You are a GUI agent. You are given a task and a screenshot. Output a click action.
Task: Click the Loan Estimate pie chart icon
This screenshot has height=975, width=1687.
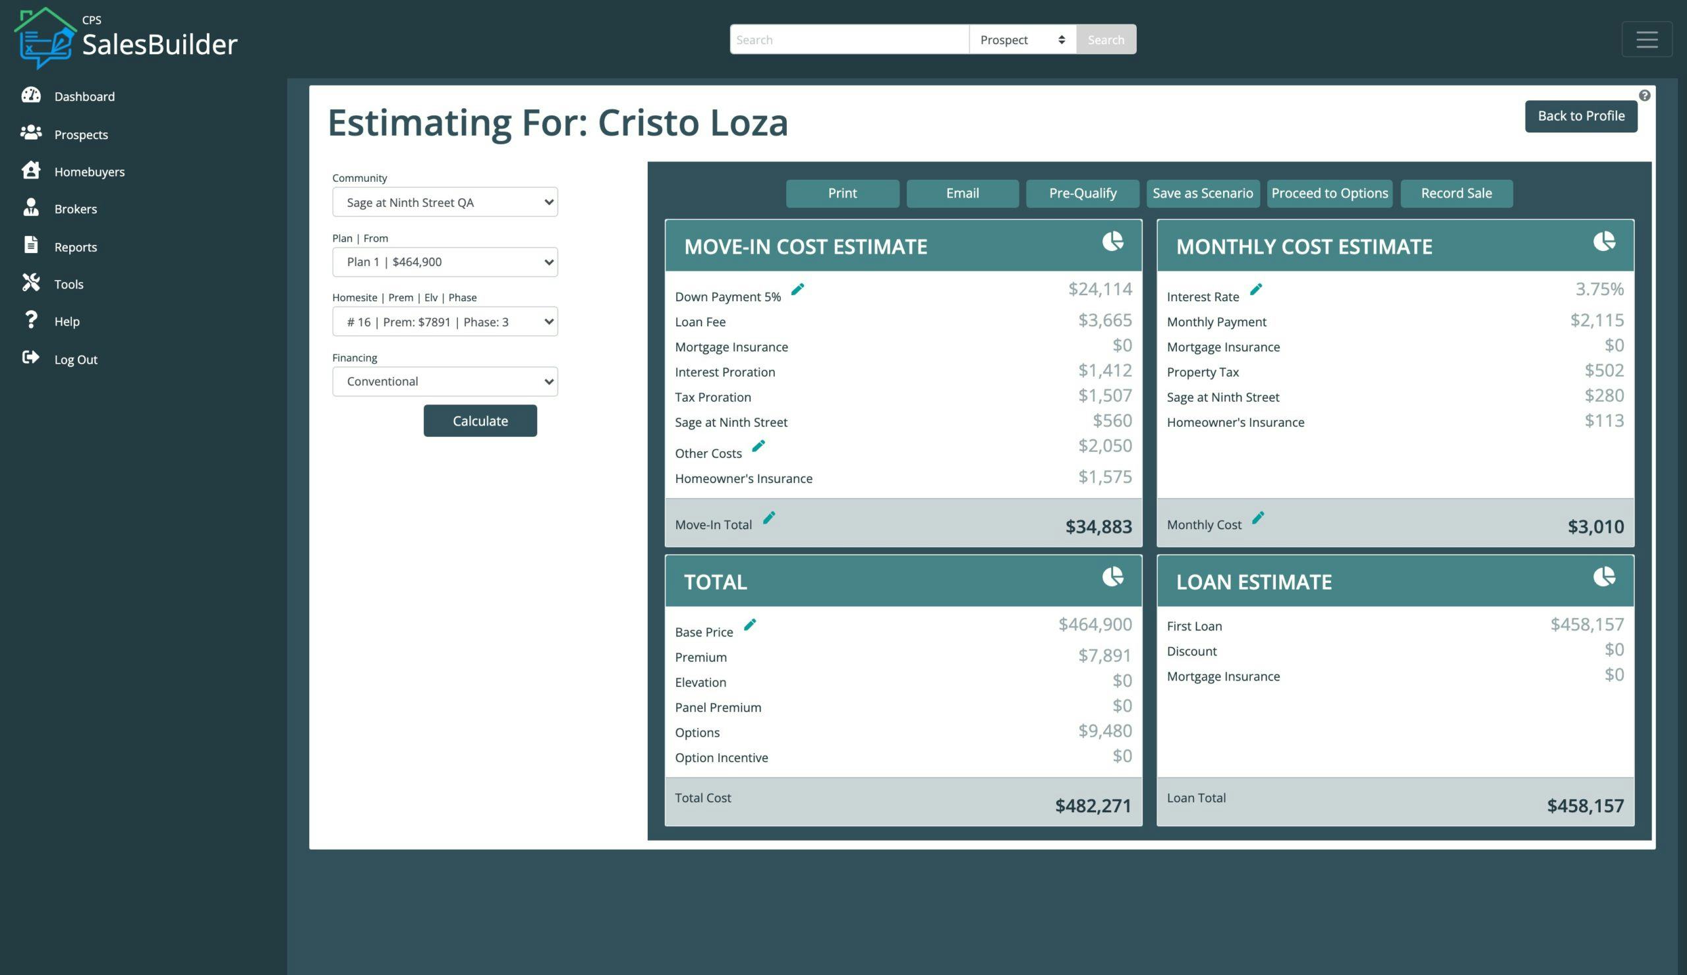tap(1604, 577)
